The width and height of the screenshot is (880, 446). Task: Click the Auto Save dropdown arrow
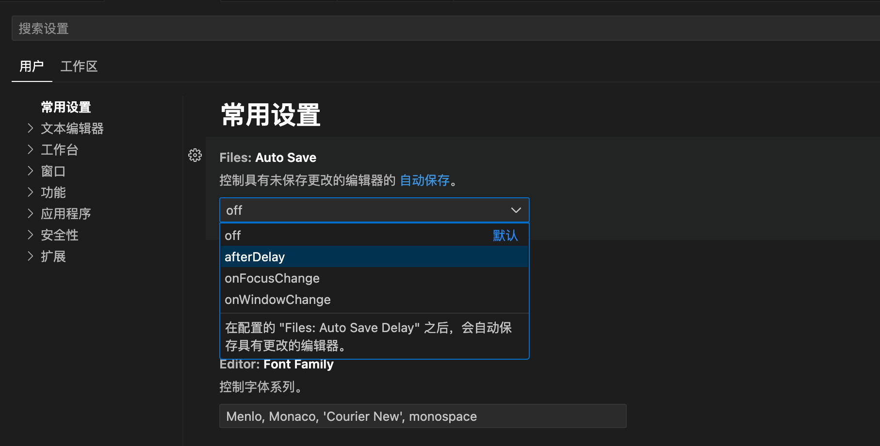pos(516,210)
